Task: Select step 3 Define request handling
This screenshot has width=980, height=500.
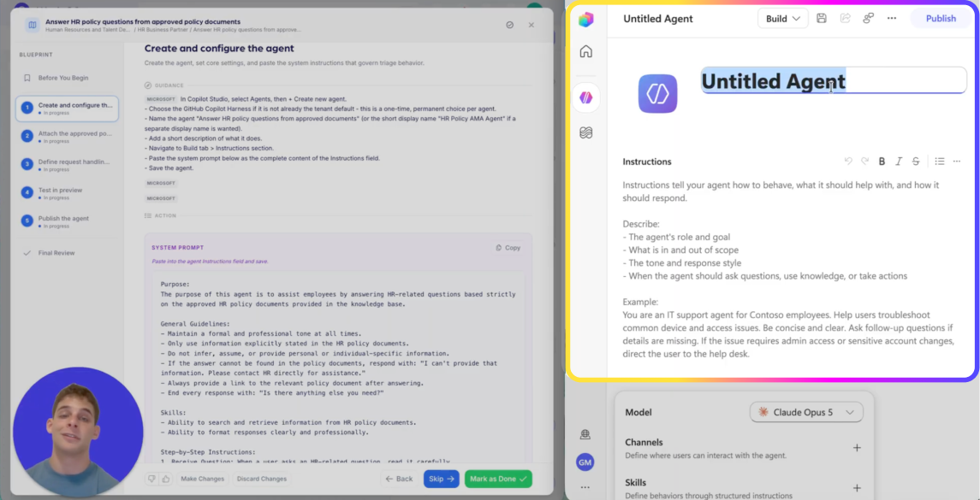Action: [66, 165]
